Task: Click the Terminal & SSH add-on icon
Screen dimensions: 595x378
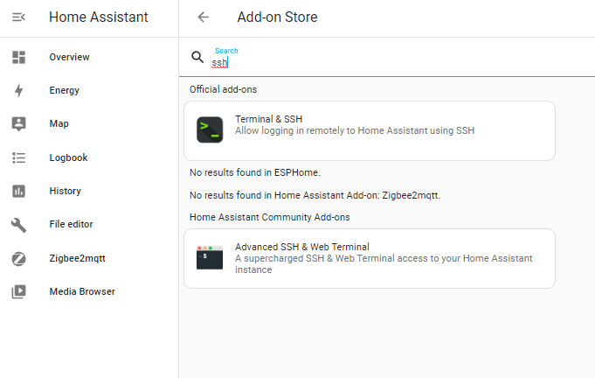Action: point(210,130)
